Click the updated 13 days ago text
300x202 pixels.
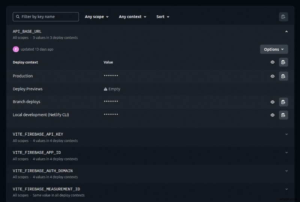(37, 49)
